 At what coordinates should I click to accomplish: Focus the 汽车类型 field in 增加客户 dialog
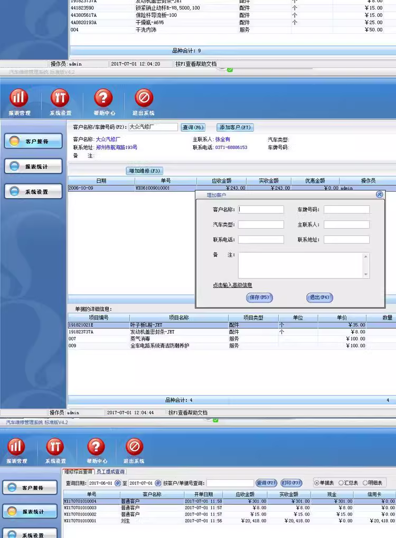pyautogui.click(x=261, y=224)
